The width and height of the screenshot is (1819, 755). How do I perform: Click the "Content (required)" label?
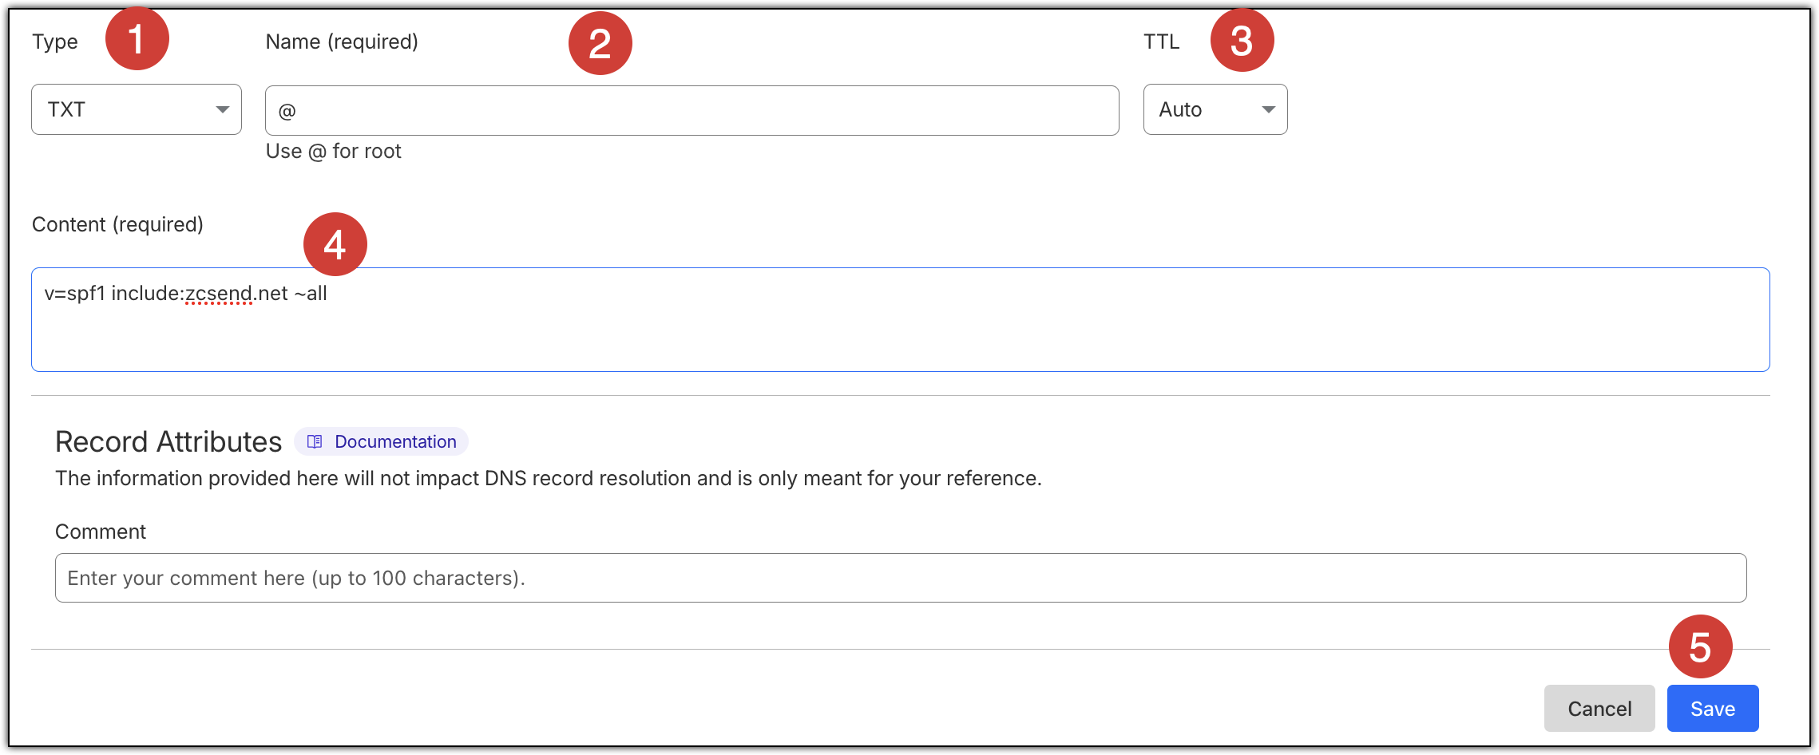pos(117,224)
